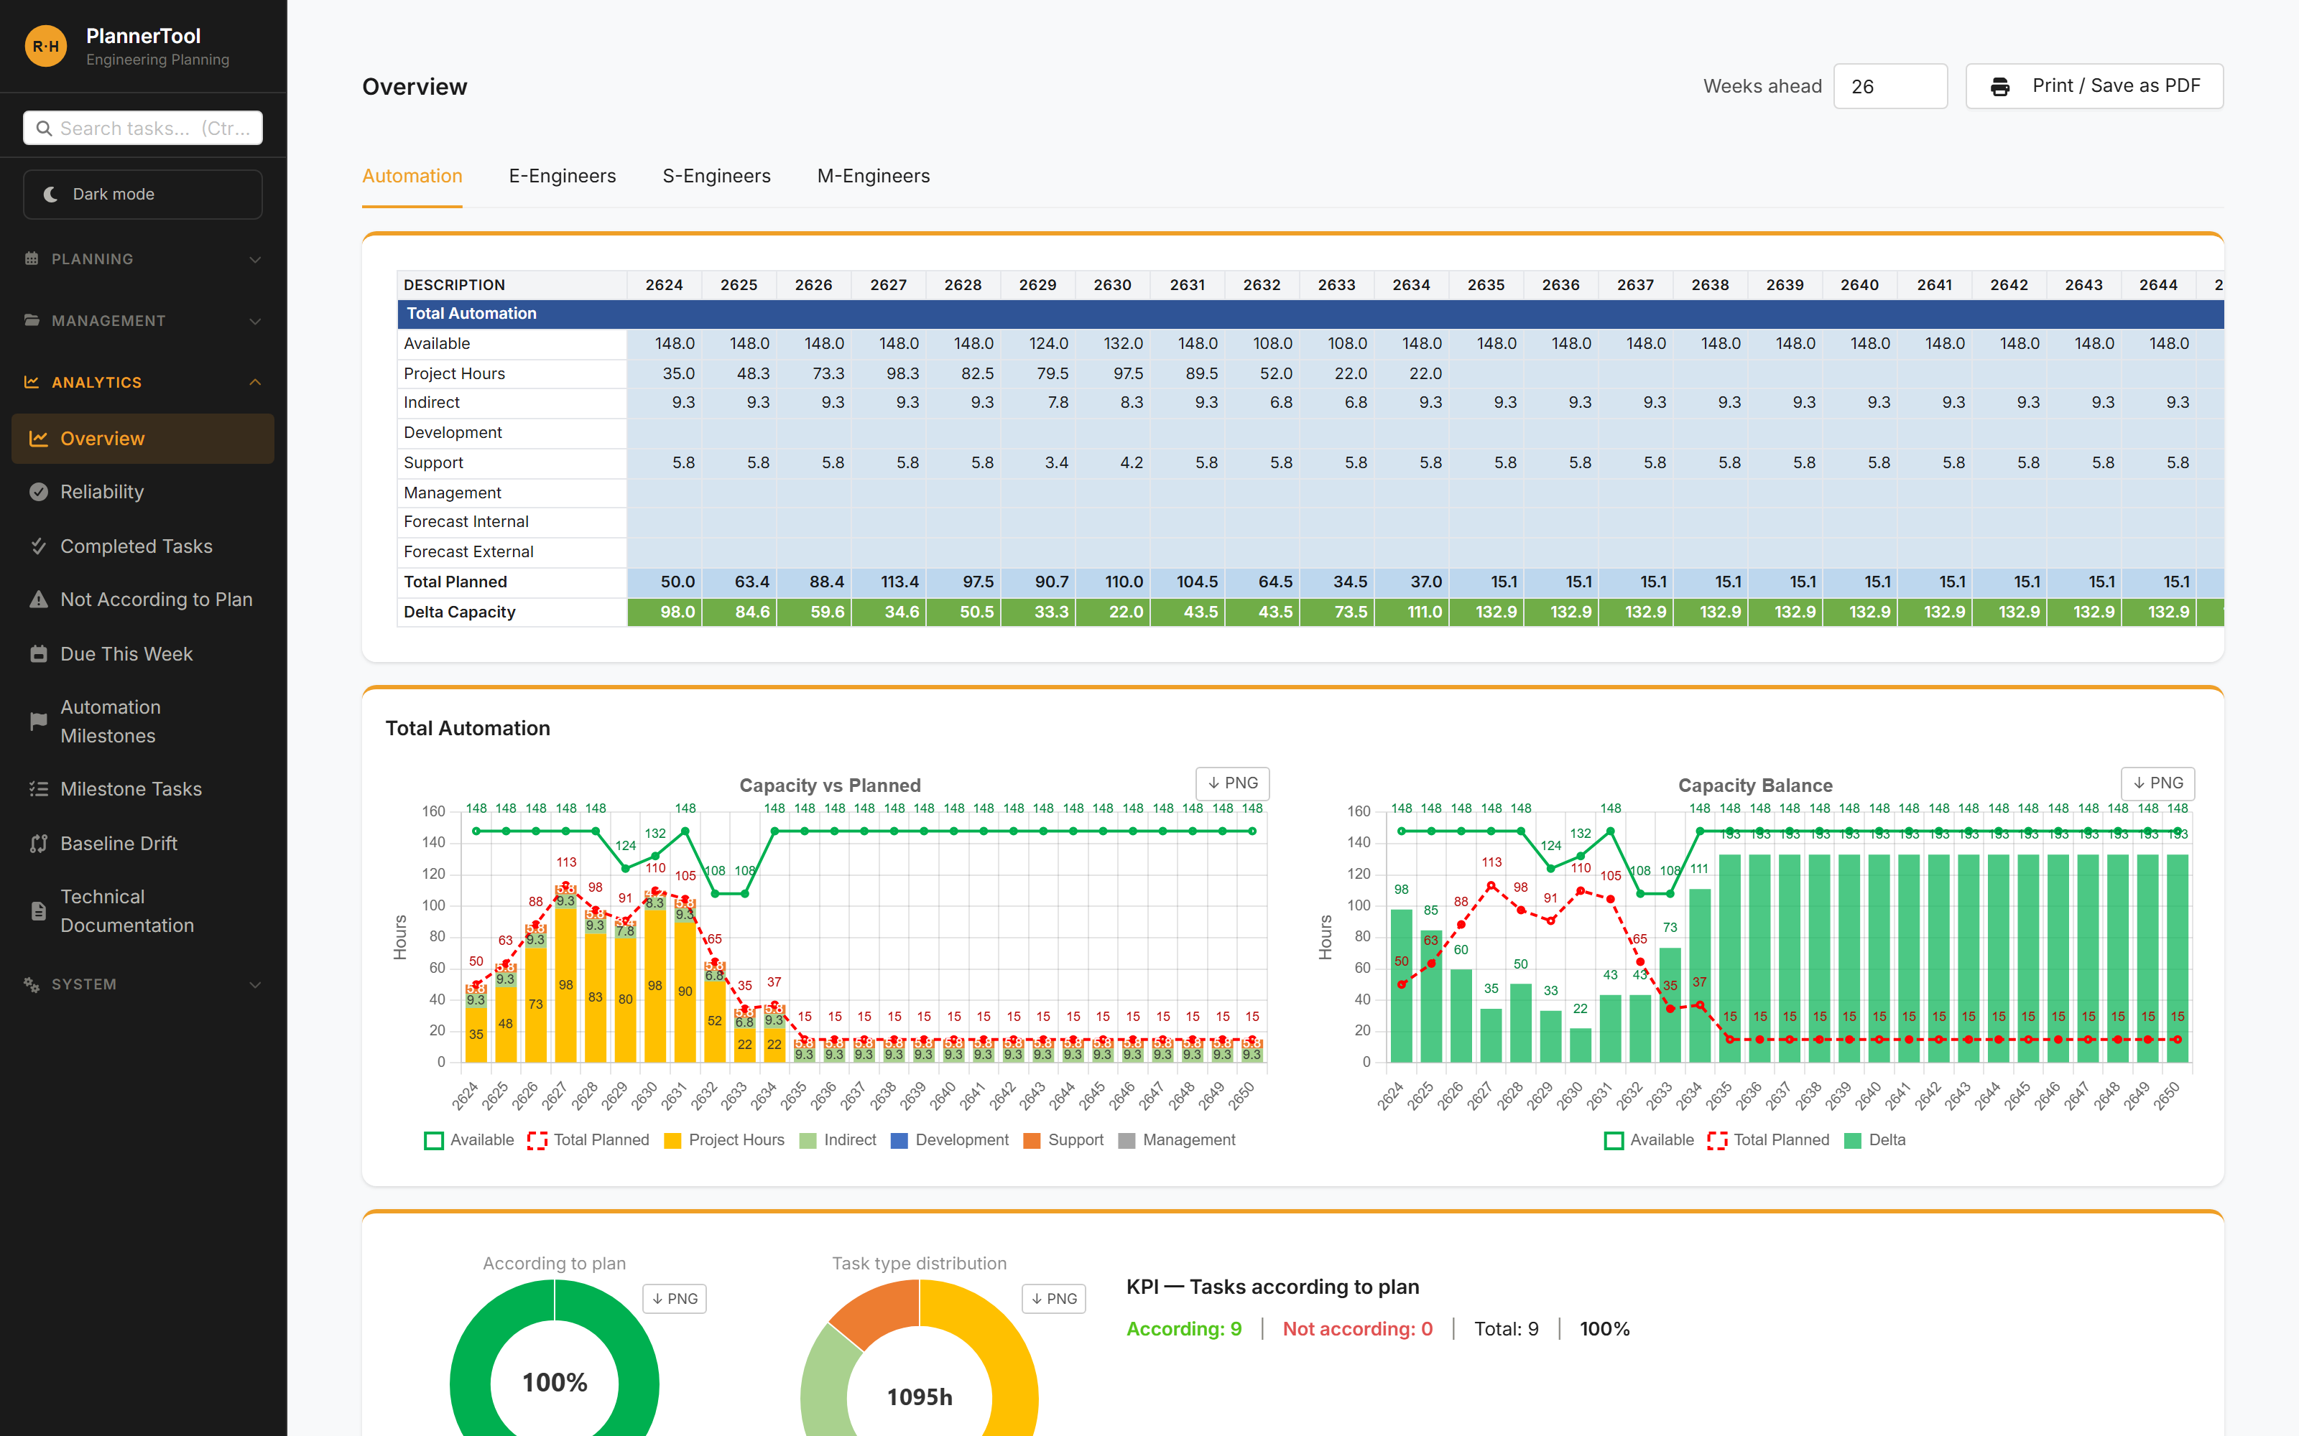This screenshot has height=1436, width=2299.
Task: Click the Automation Milestones flag icon
Action: pos(39,722)
